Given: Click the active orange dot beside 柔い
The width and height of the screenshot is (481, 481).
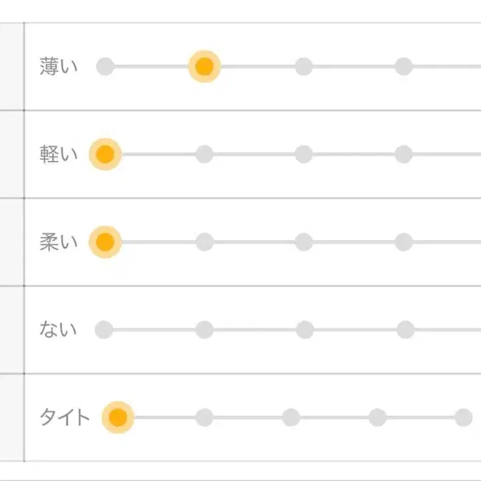Looking at the screenshot, I should pos(105,242).
